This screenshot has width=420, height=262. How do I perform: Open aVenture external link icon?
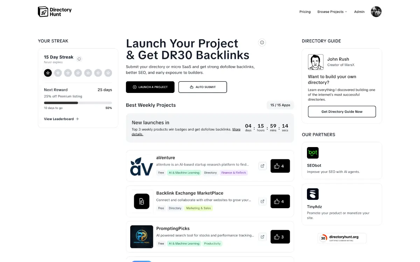point(262,166)
